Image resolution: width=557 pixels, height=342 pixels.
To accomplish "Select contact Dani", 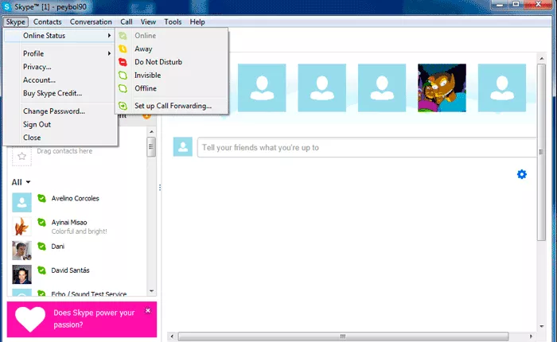I will tap(78, 251).
